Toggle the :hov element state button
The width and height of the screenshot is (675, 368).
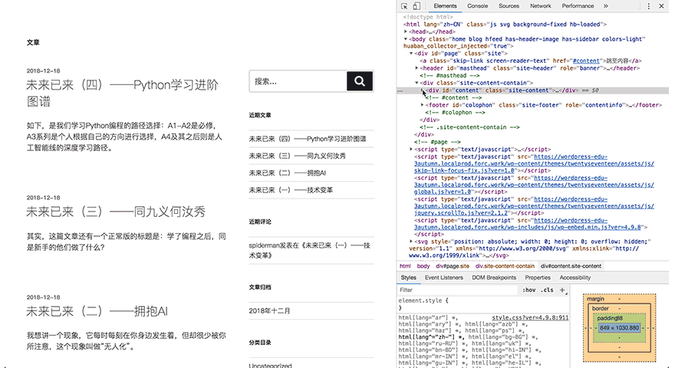[529, 290]
